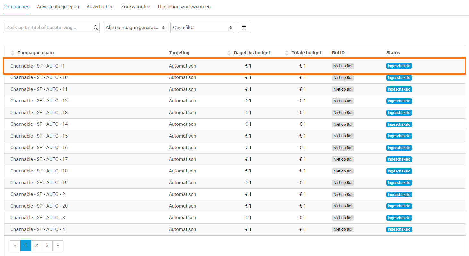Click Niet op Bol badge for AUTO - 3

click(343, 218)
